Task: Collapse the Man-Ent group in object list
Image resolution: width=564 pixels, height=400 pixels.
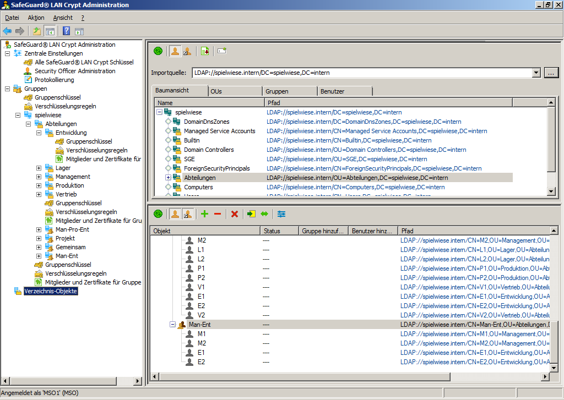Action: [173, 325]
